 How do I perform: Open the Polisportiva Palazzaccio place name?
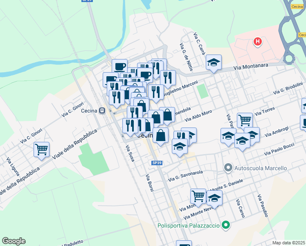pos(189,225)
